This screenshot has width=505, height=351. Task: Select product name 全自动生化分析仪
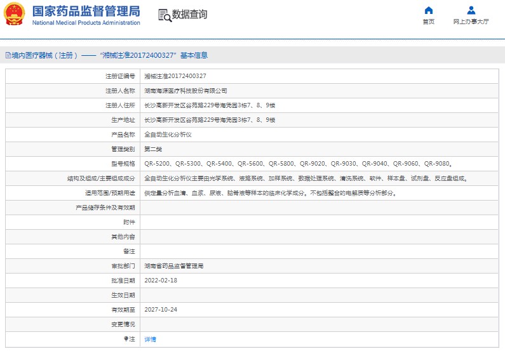coord(168,135)
